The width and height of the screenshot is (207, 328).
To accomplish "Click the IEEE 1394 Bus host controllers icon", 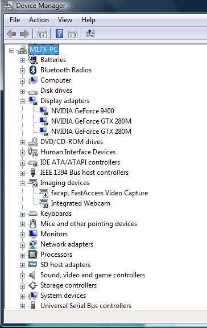I will [x=33, y=173].
